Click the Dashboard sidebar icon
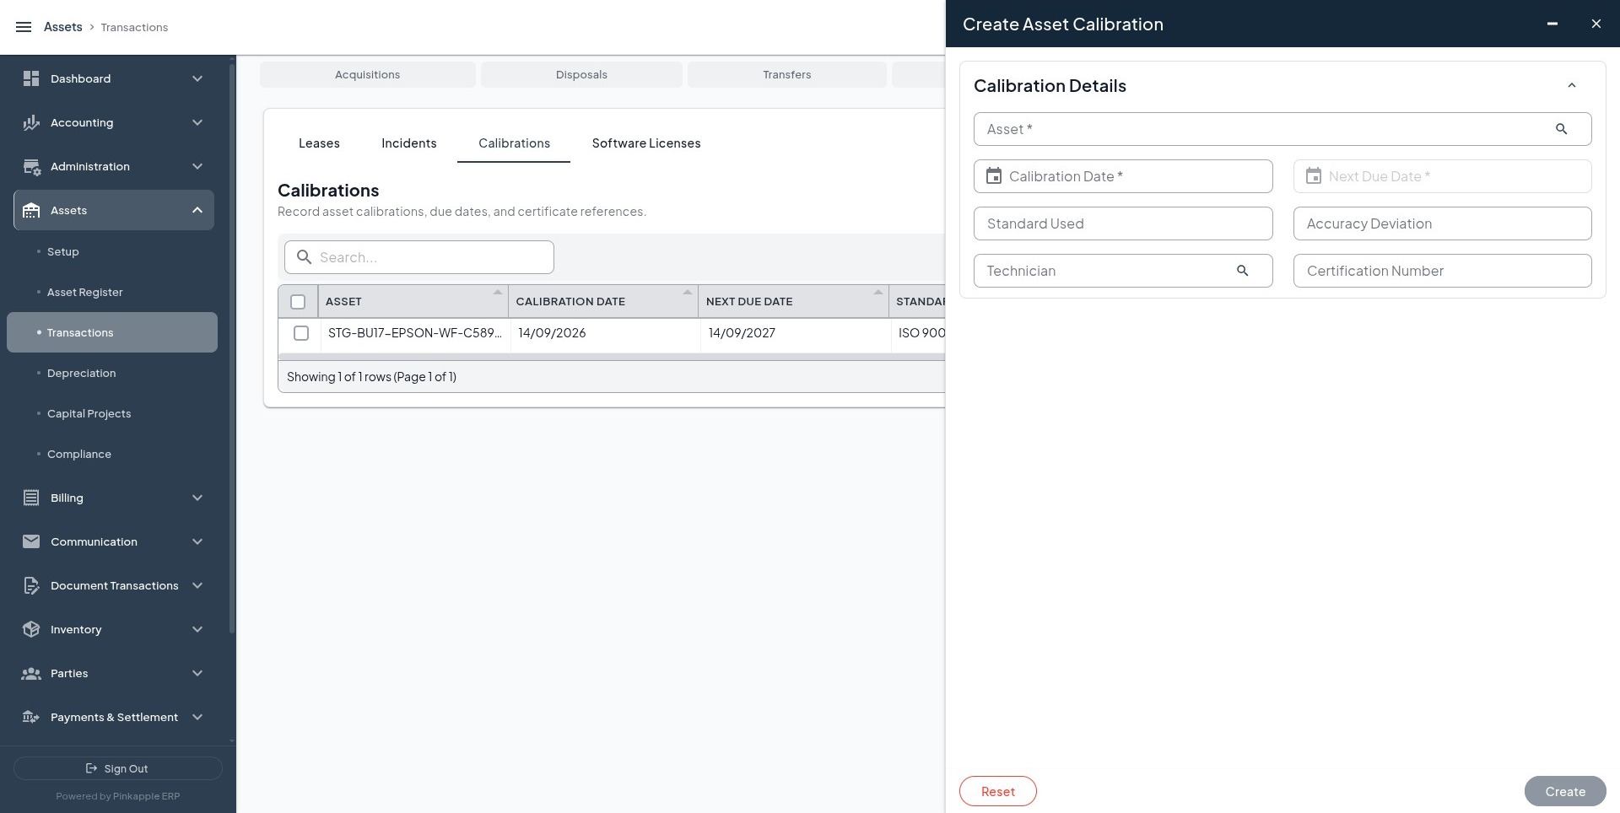 (x=31, y=78)
